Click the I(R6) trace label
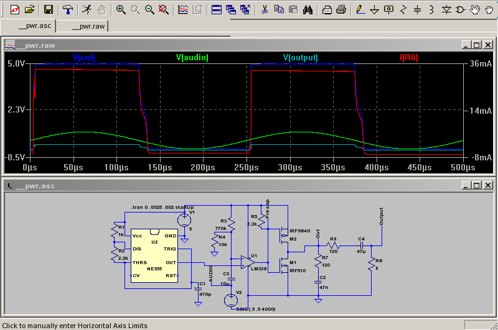Screen dimensions: 498x330 [x=409, y=57]
